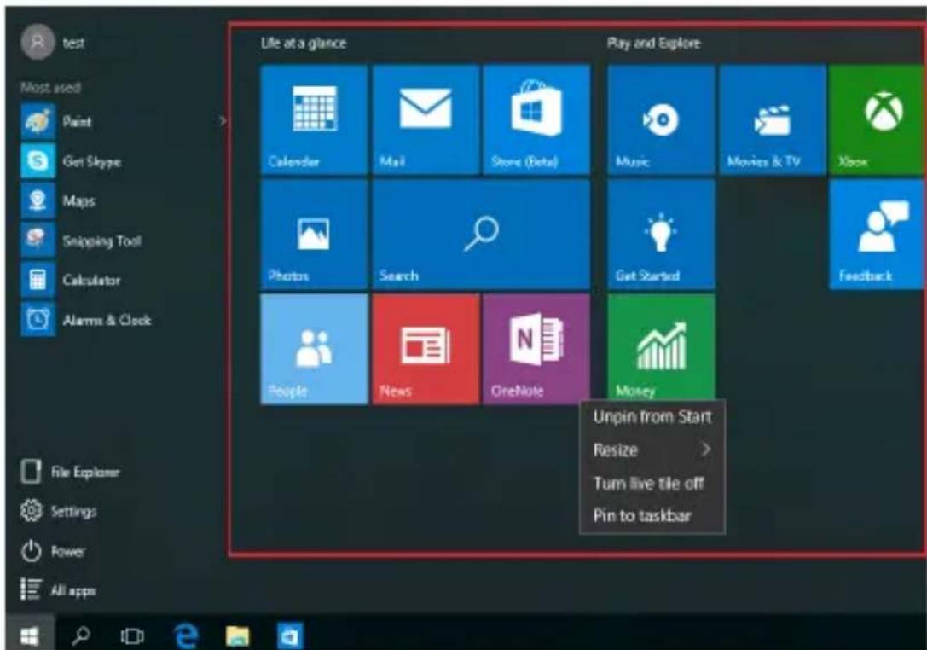Open File Explorer from Start menu

tap(70, 472)
